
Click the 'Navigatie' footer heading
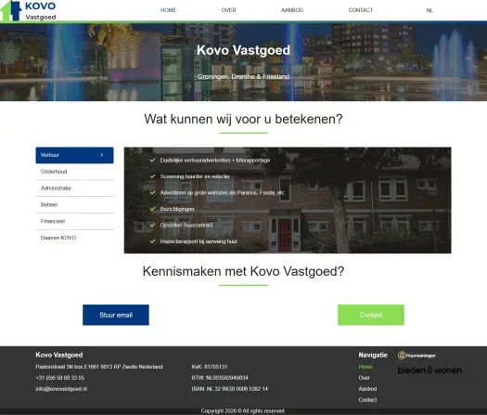[373, 355]
